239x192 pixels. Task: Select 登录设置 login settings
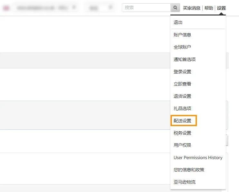[x=182, y=72]
